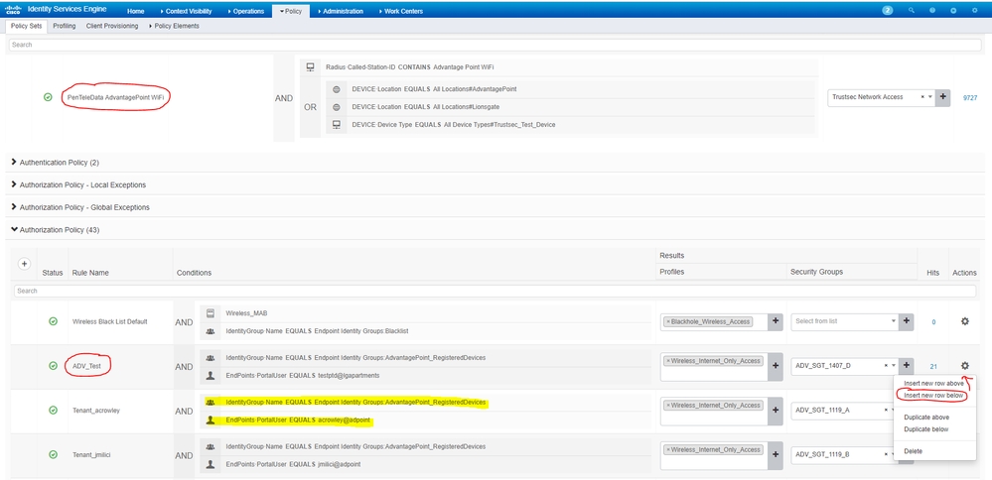Click Wireless_MAB condition icon
This screenshot has width=992, height=480.
coord(211,313)
